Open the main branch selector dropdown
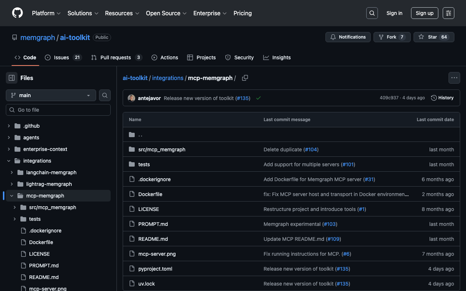Viewport: 466px width, 291px height. pos(51,95)
